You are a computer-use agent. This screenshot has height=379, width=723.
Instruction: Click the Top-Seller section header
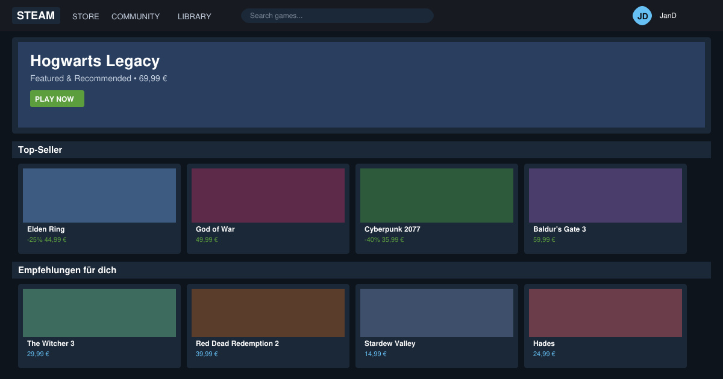[361, 150]
